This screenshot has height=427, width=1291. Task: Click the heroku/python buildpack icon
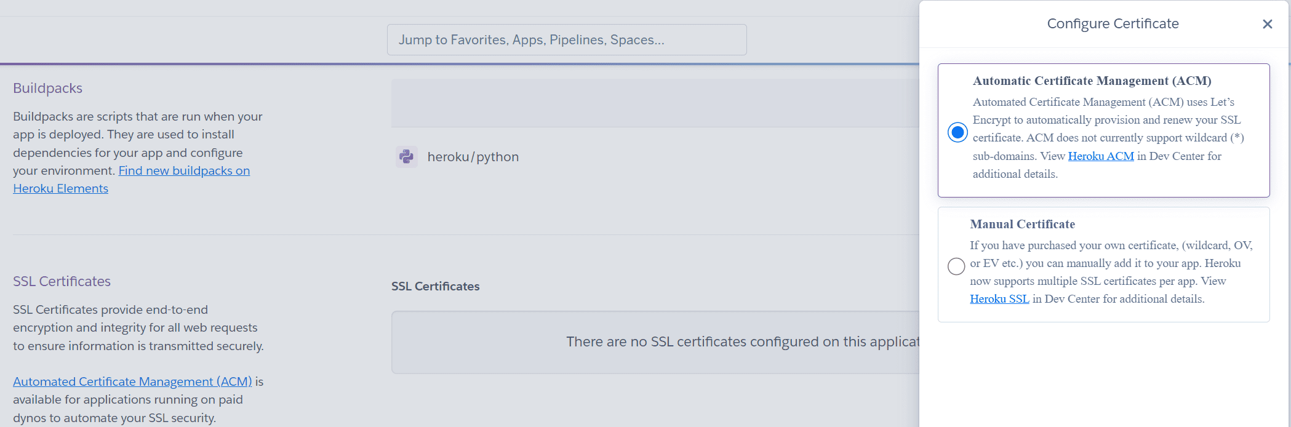pos(406,157)
